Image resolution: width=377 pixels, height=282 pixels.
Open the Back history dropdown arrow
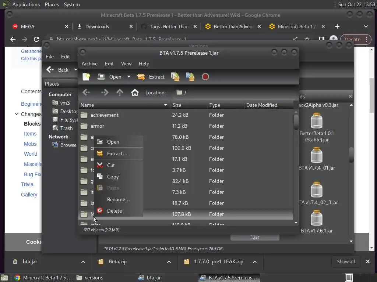pyautogui.click(x=75, y=70)
